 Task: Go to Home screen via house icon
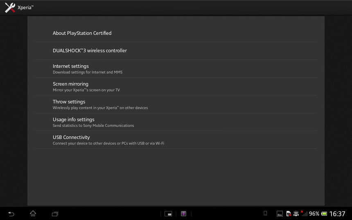pyautogui.click(x=33, y=213)
